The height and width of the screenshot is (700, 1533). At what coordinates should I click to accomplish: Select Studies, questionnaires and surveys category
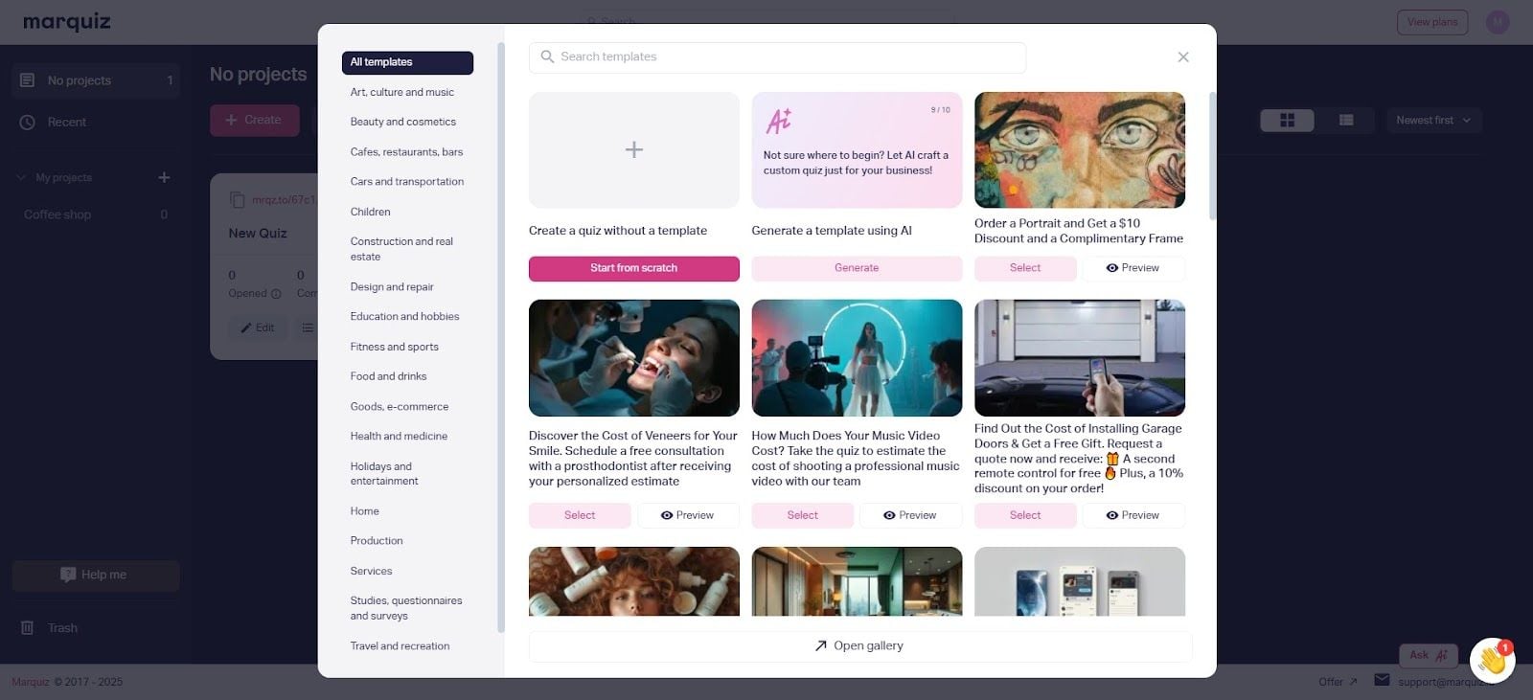[406, 608]
